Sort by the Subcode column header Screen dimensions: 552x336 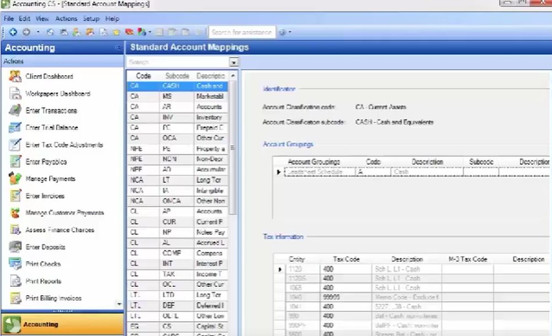pyautogui.click(x=177, y=76)
